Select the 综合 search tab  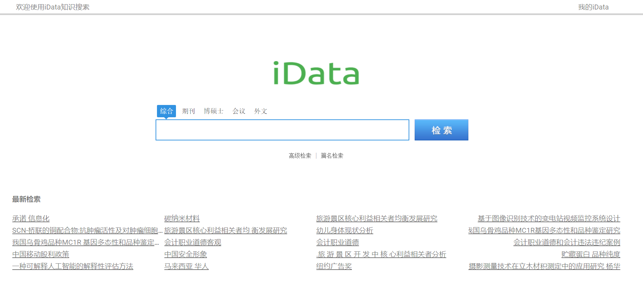point(166,111)
